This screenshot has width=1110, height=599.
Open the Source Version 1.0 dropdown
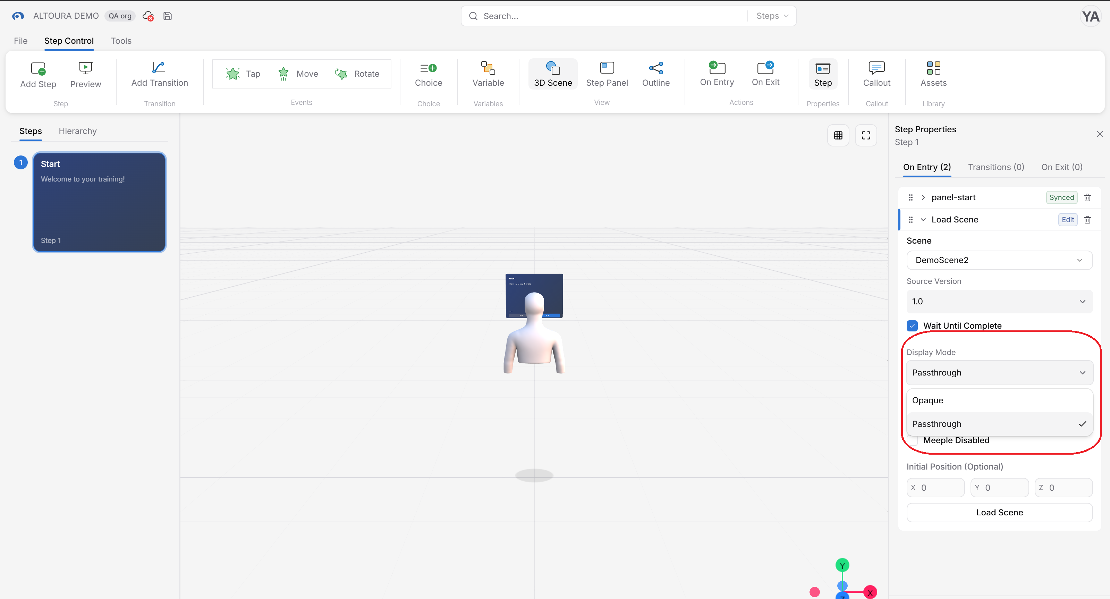pyautogui.click(x=999, y=302)
